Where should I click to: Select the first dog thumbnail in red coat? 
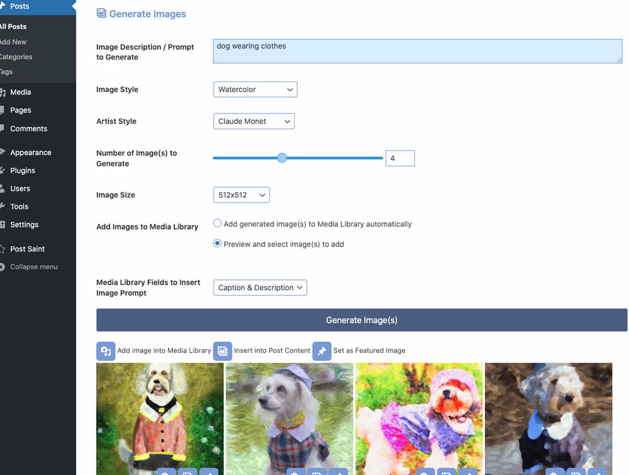160,419
